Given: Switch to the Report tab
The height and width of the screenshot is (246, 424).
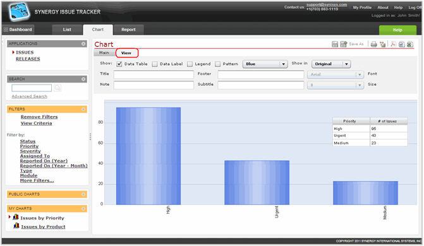Looking at the screenshot, I should (x=128, y=30).
